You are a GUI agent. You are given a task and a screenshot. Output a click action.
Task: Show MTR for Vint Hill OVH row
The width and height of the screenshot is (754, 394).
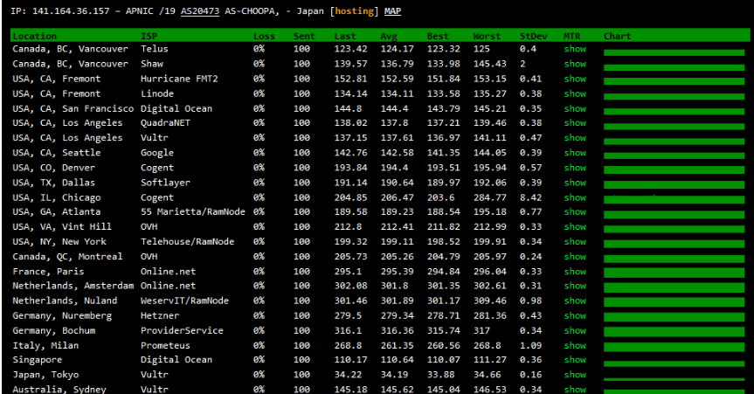tap(575, 227)
